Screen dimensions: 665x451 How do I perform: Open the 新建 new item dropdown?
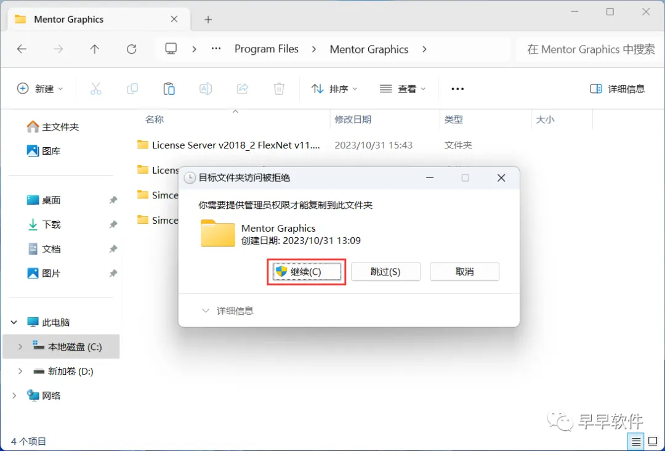click(x=40, y=89)
